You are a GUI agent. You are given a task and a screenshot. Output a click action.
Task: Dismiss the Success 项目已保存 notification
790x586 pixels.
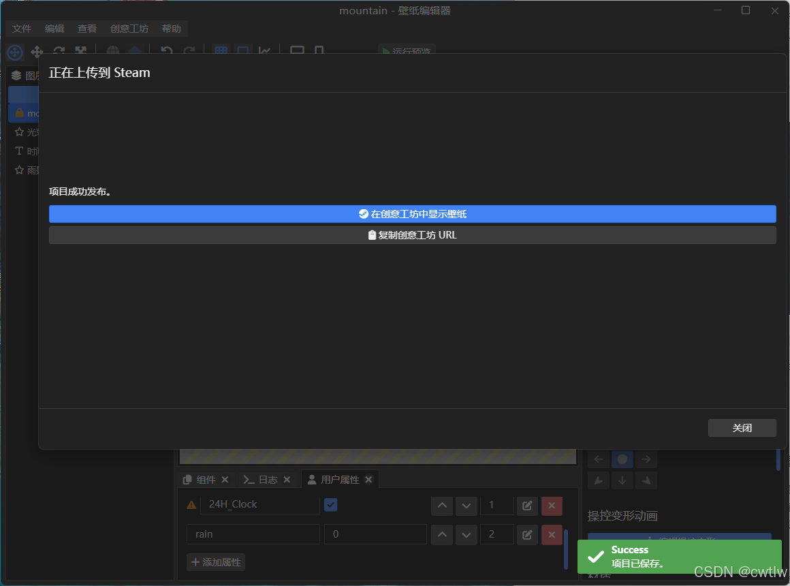click(679, 557)
